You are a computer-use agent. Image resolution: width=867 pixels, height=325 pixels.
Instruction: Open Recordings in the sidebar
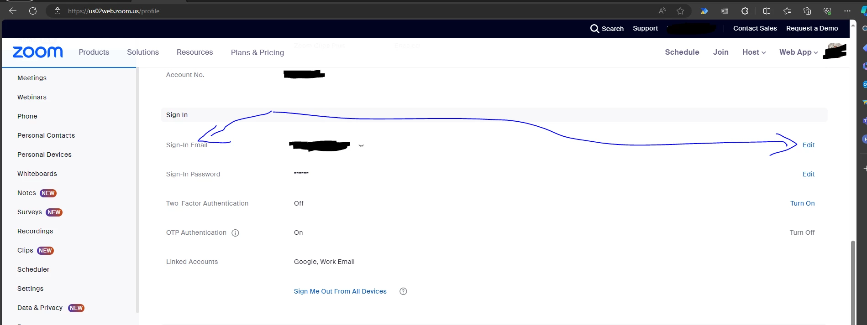click(x=35, y=231)
